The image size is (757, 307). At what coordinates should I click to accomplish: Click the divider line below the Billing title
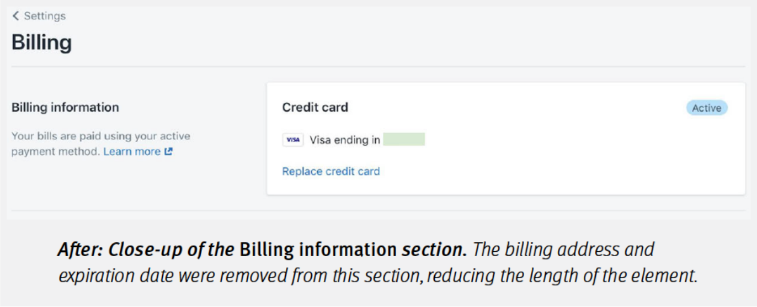coord(378,67)
